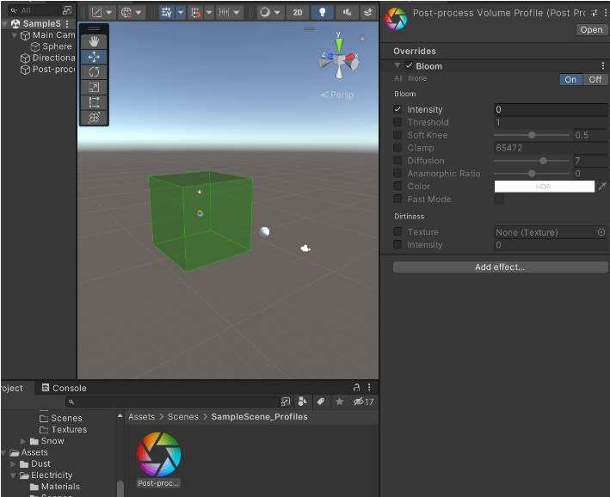The height and width of the screenshot is (497, 610).
Task: Open Bloom override kebab menu
Action: point(602,65)
